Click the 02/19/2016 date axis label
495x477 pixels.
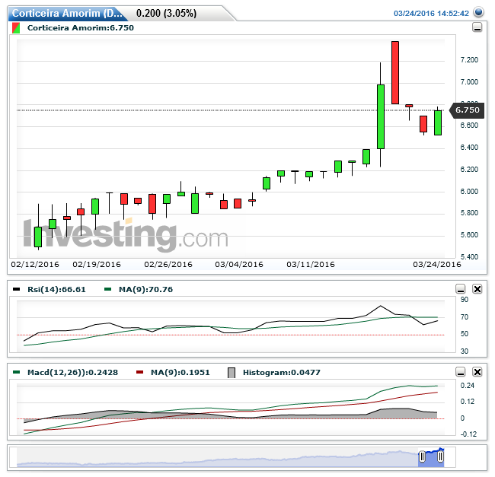97,264
